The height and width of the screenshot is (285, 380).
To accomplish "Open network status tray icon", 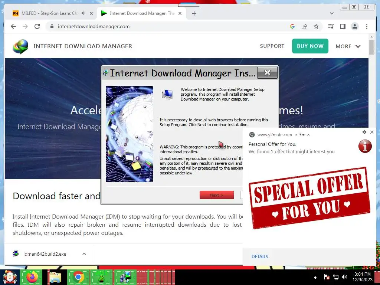I will (336, 277).
